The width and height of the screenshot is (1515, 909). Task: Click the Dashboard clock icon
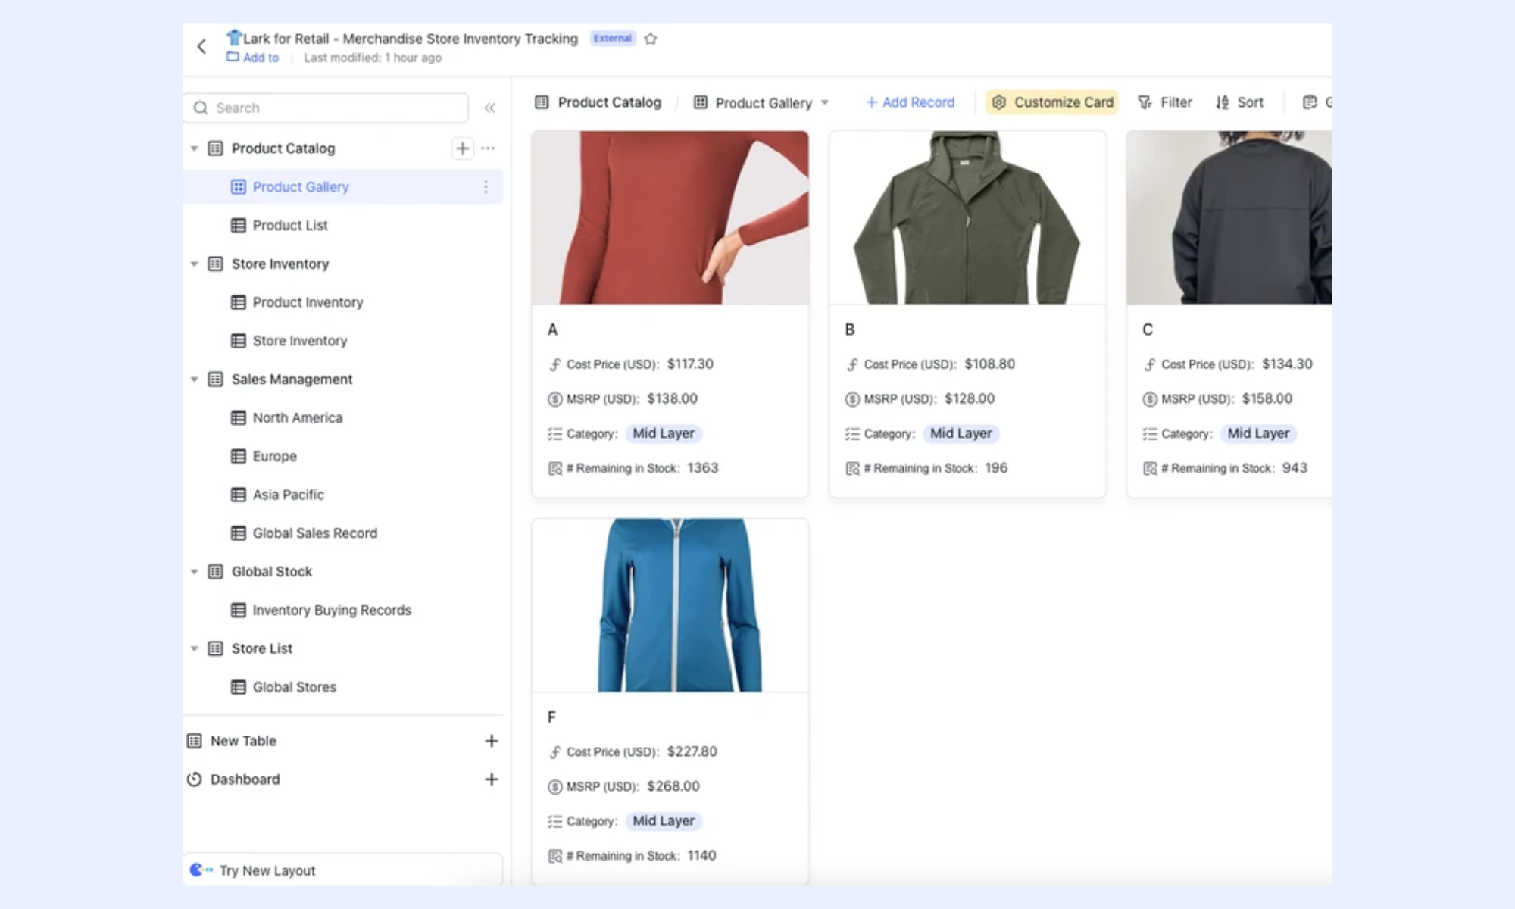195,779
